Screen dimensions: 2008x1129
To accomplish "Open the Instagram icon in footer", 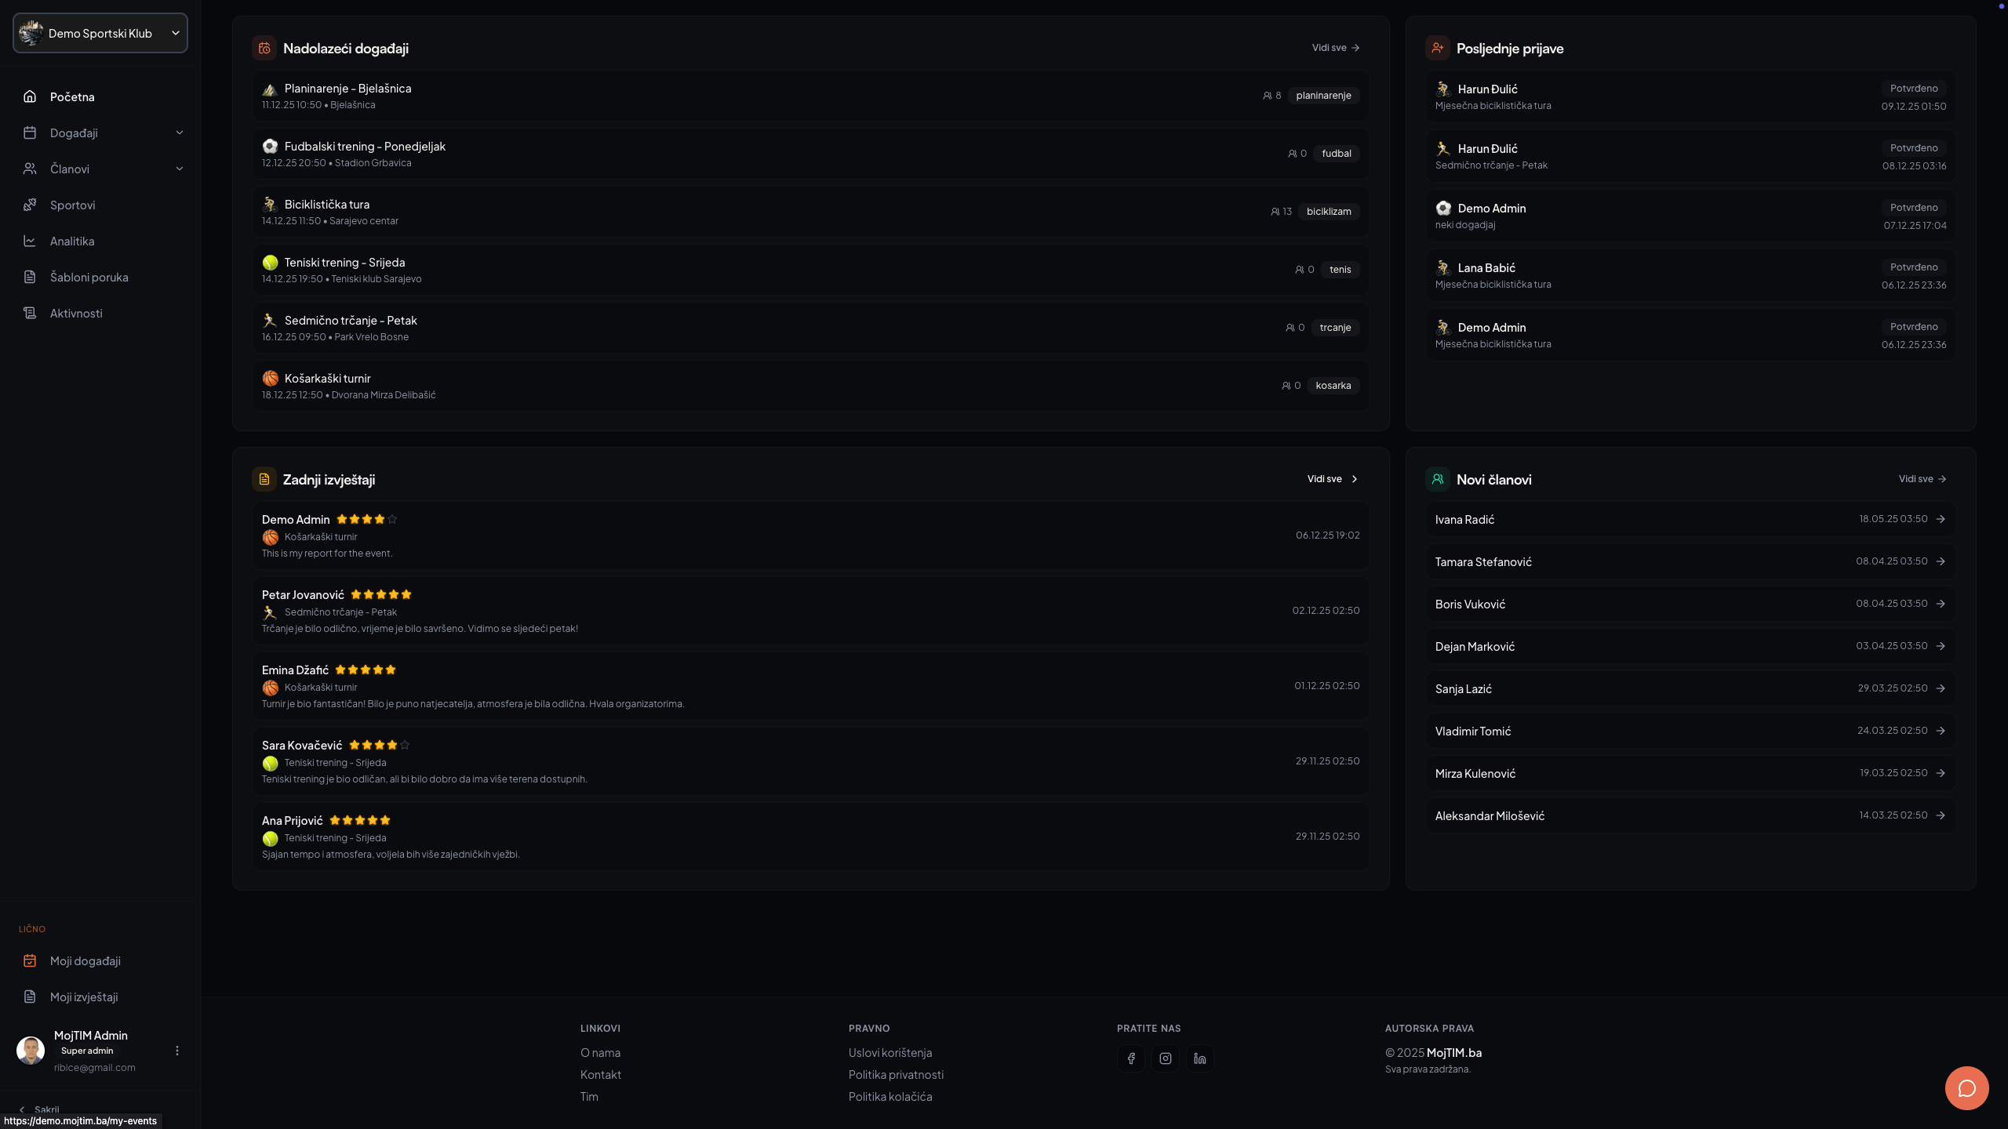I will click(x=1165, y=1058).
